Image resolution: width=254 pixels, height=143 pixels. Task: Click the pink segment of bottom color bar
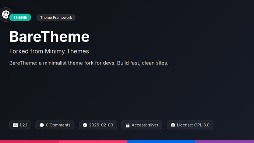[93, 142]
